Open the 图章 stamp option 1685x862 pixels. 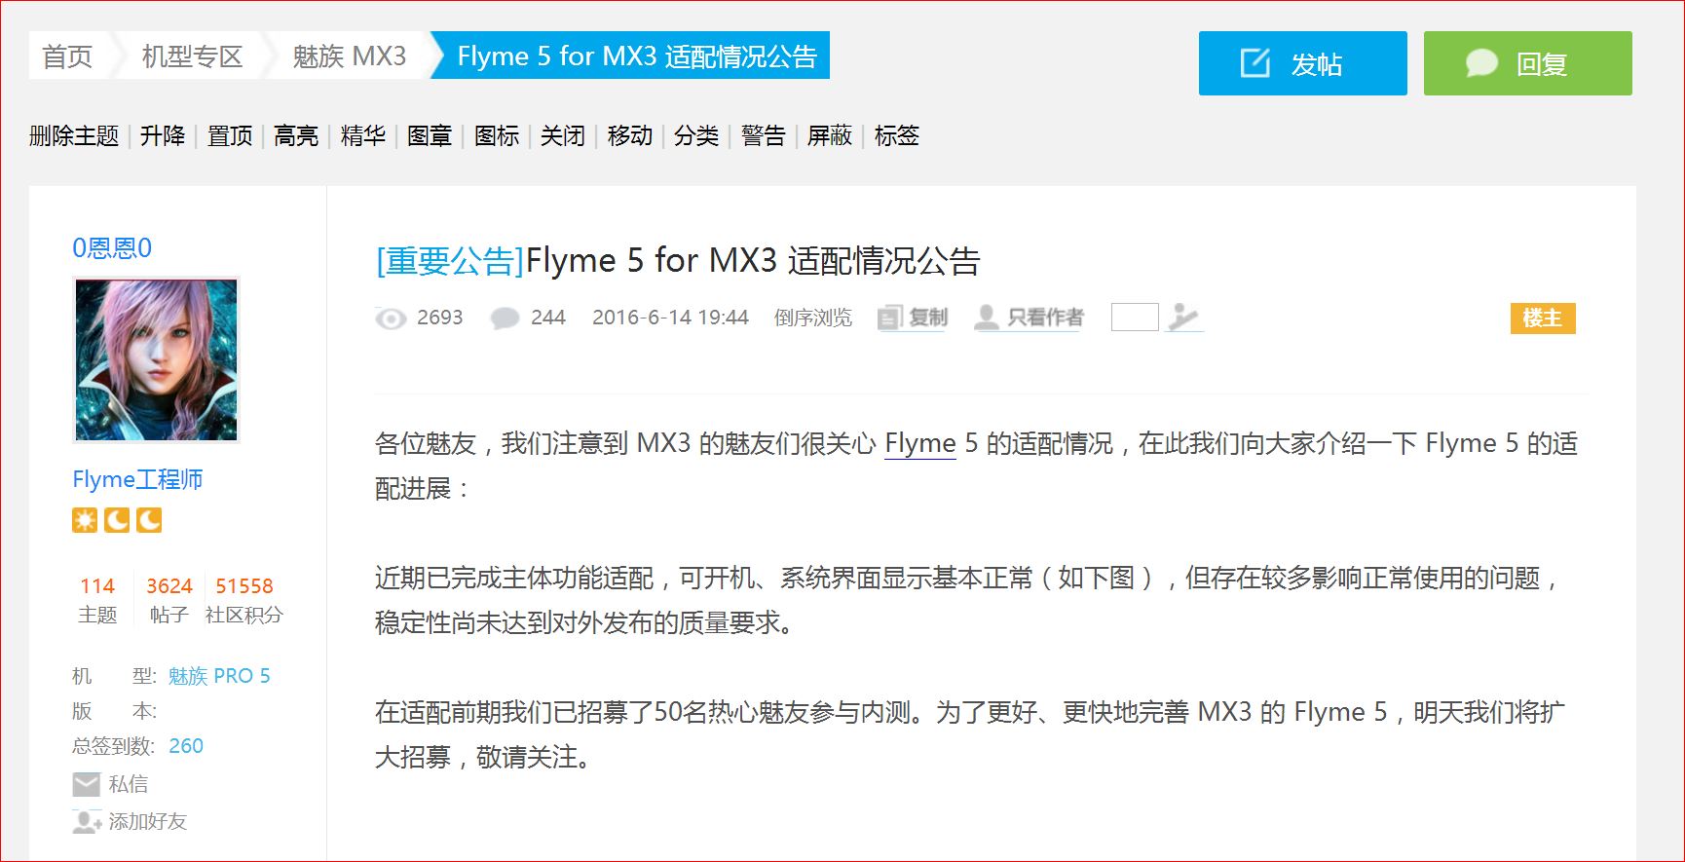[430, 135]
